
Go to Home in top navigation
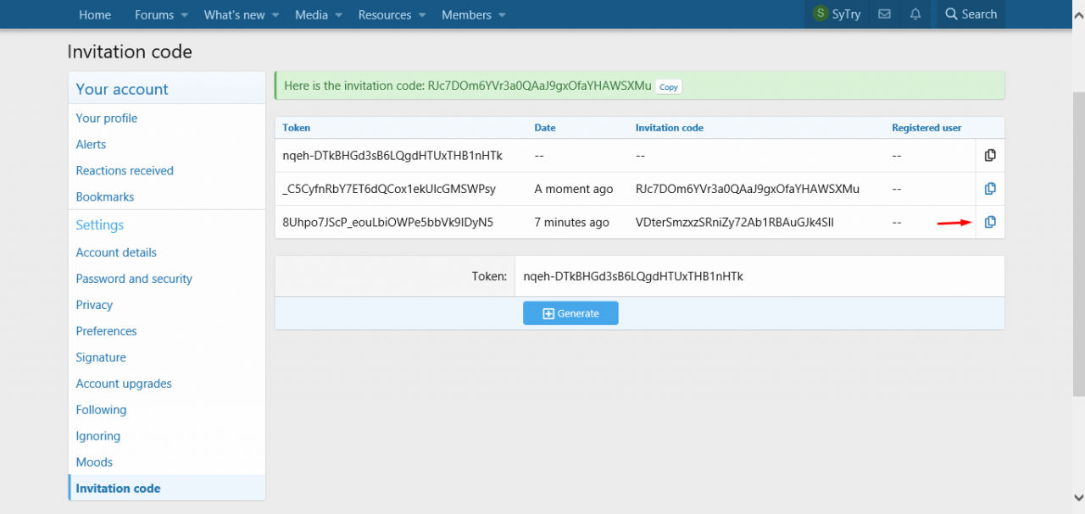pos(95,15)
